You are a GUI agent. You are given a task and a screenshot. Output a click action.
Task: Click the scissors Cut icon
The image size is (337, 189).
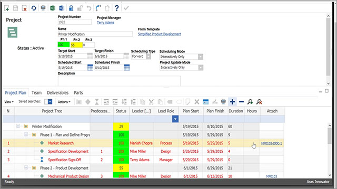pyautogui.click(x=151, y=102)
